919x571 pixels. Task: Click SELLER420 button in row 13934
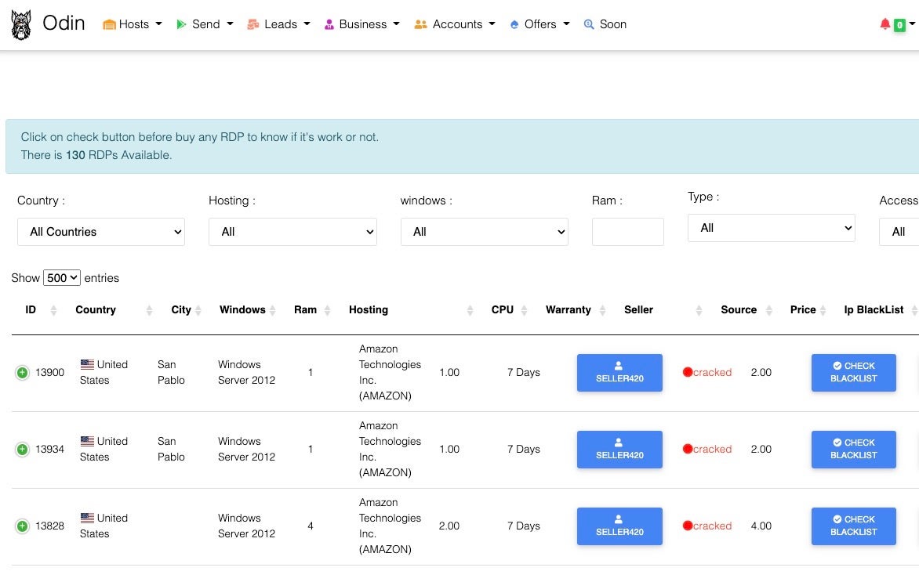point(619,450)
